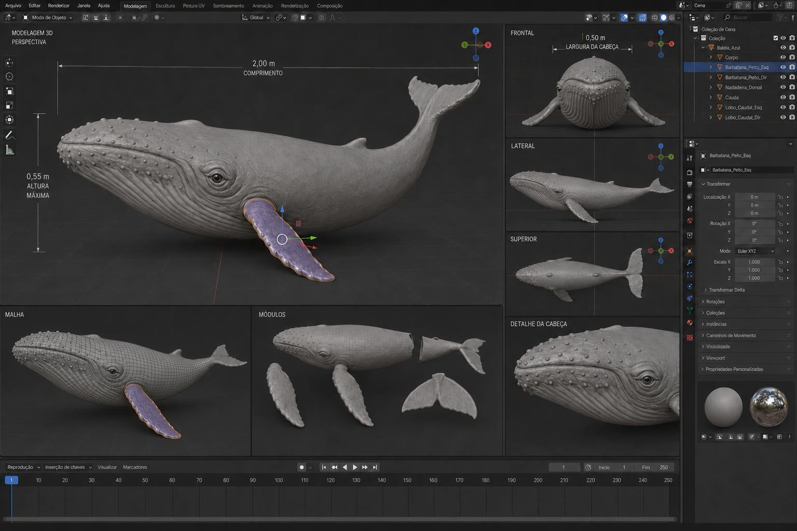Open the Material properties tab
This screenshot has height=531, width=797.
tap(690, 323)
